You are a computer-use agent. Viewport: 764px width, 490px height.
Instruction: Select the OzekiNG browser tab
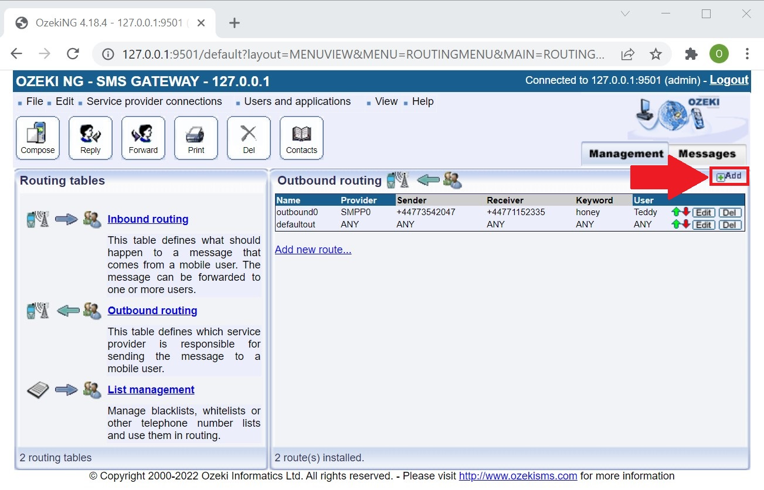coord(111,23)
